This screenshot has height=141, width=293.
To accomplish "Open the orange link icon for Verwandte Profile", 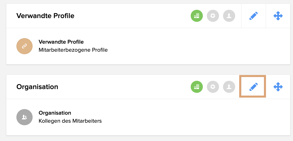I will (25, 46).
